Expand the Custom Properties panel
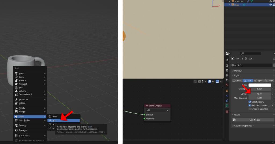The width and height of the screenshot is (275, 144). [243, 126]
